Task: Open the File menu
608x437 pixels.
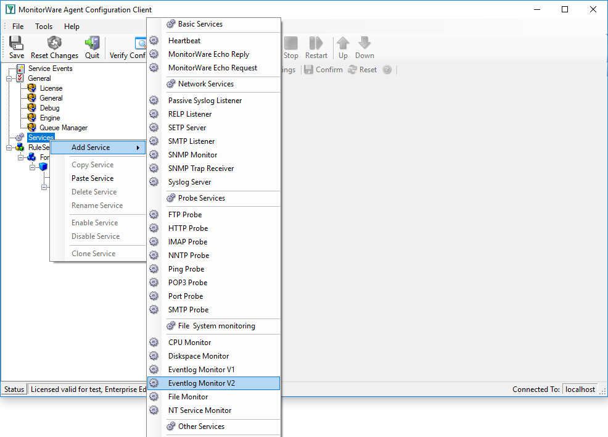Action: [x=18, y=27]
